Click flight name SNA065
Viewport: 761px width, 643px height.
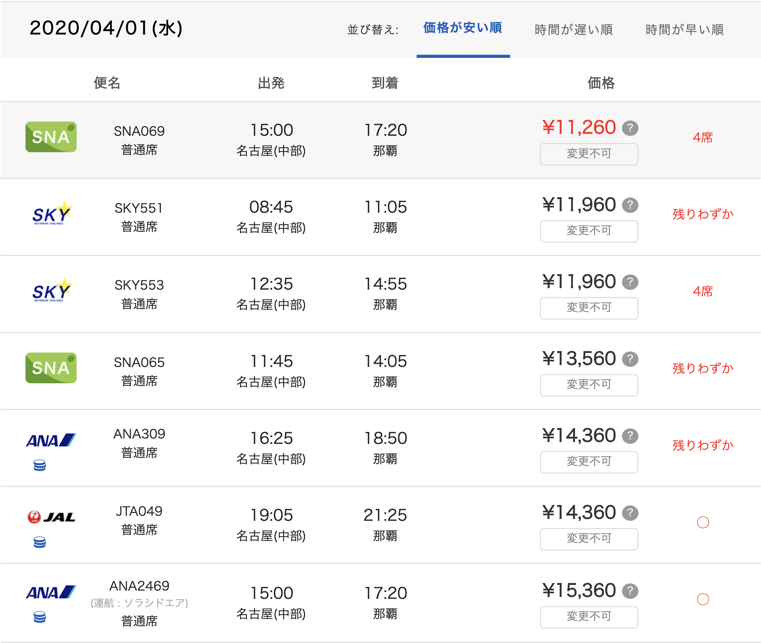tap(139, 362)
